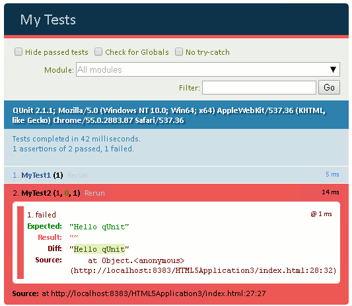Click the 'No try-catch' label

pyautogui.click(x=207, y=52)
